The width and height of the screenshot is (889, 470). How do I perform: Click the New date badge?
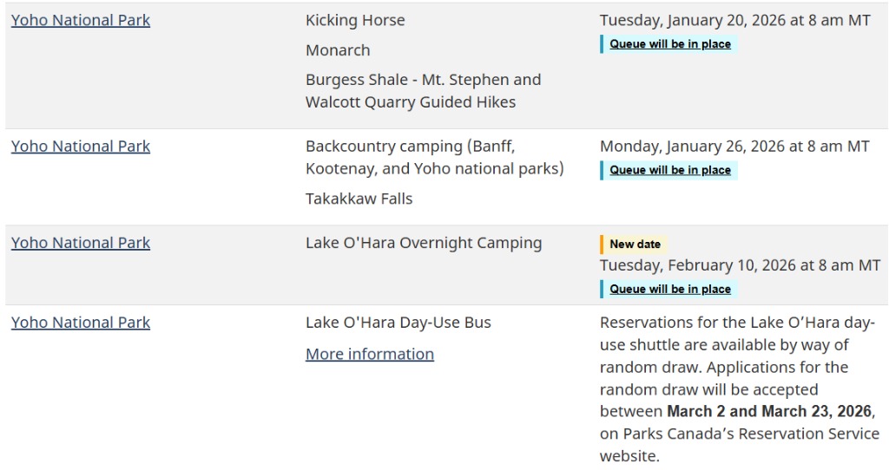[635, 245]
